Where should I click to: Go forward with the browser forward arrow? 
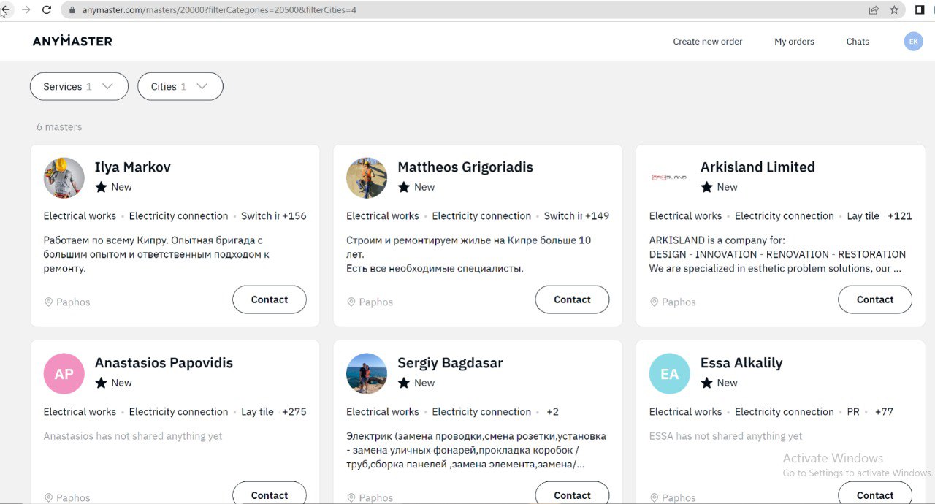click(x=26, y=10)
